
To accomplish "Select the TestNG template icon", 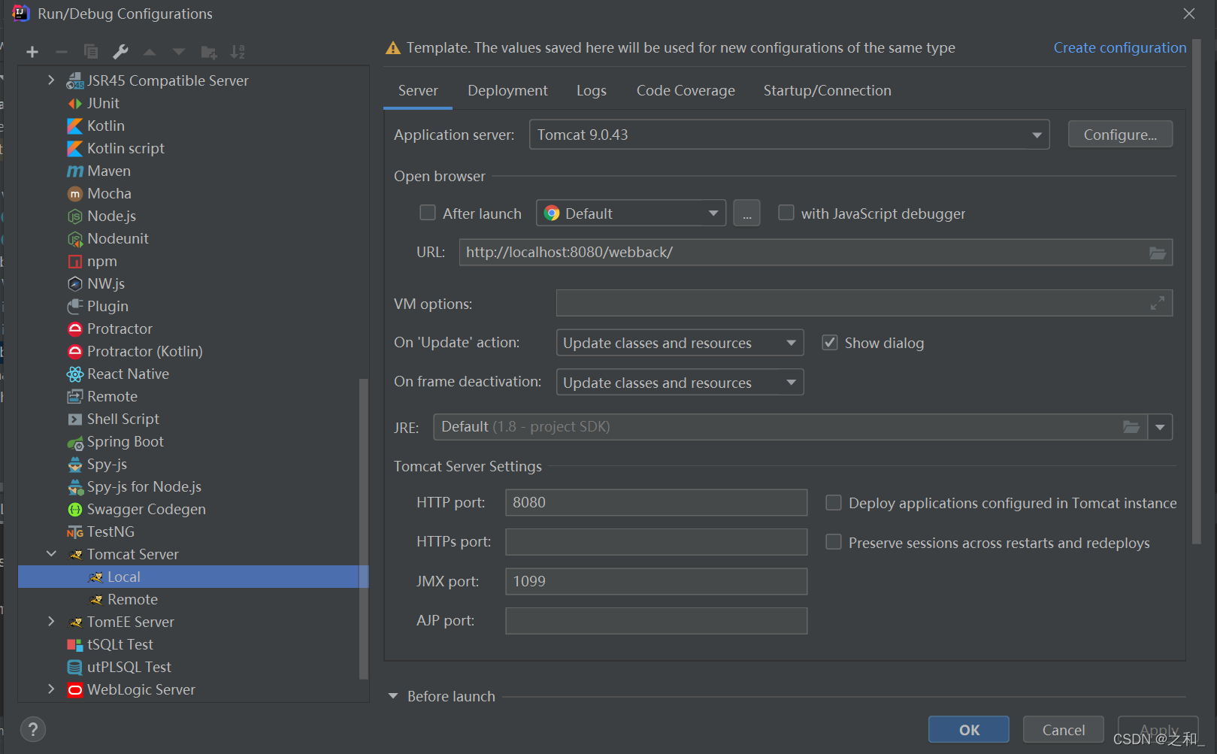I will click(75, 532).
